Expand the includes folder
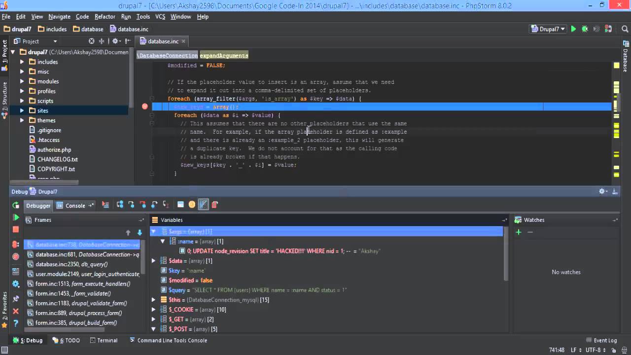 pos(22,62)
